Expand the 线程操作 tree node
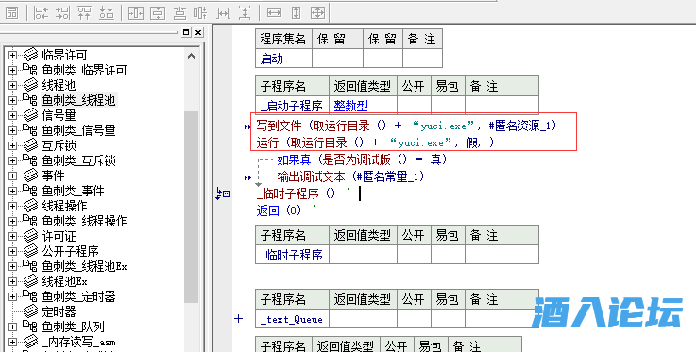This screenshot has height=352, width=696. 12,206
